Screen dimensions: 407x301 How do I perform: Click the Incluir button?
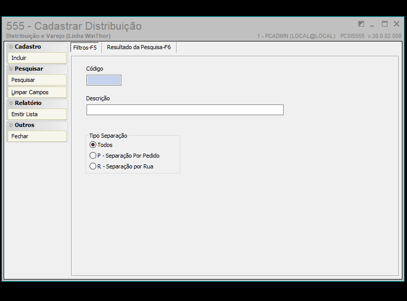37,58
